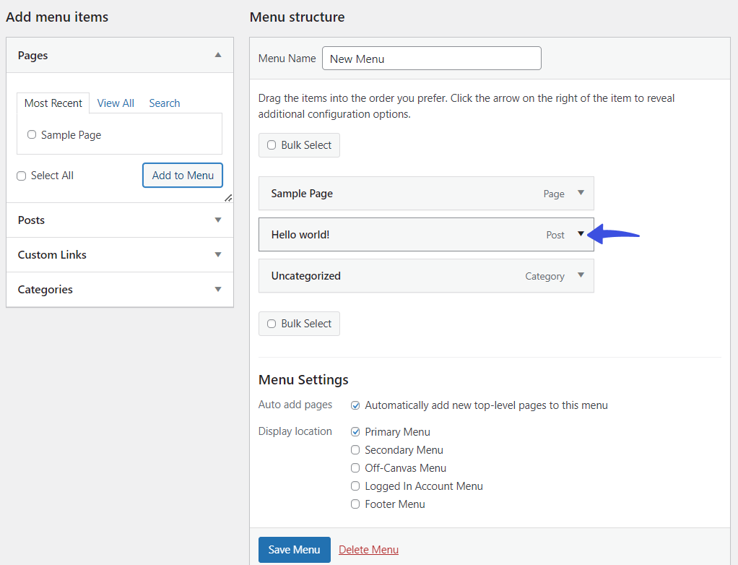Image resolution: width=738 pixels, height=565 pixels.
Task: Check the Secondary Menu location
Action: 355,450
